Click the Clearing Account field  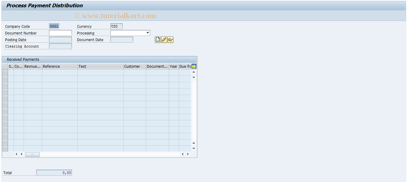tap(60, 46)
